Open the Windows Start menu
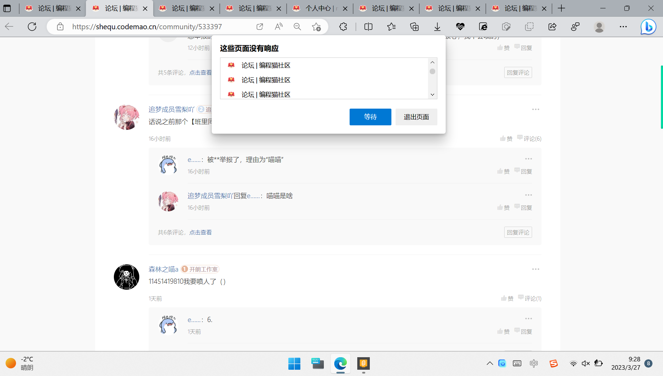The width and height of the screenshot is (663, 376). 294,364
